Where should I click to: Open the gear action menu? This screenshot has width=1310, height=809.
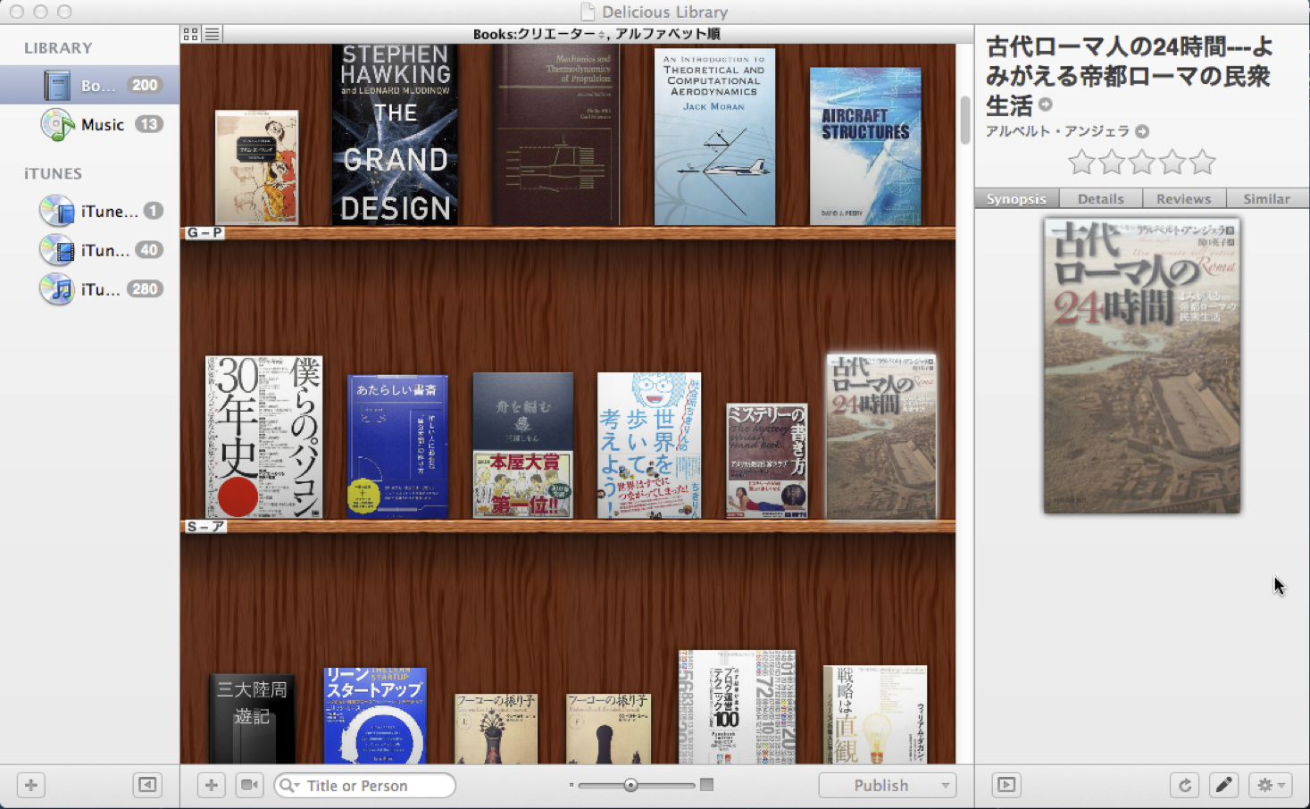(x=1271, y=785)
